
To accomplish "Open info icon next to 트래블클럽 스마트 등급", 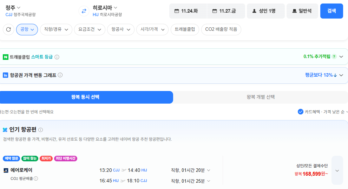I will [57, 57].
